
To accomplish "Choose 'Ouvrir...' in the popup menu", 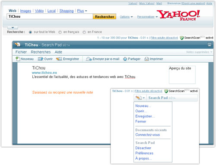I will (x=141, y=111).
